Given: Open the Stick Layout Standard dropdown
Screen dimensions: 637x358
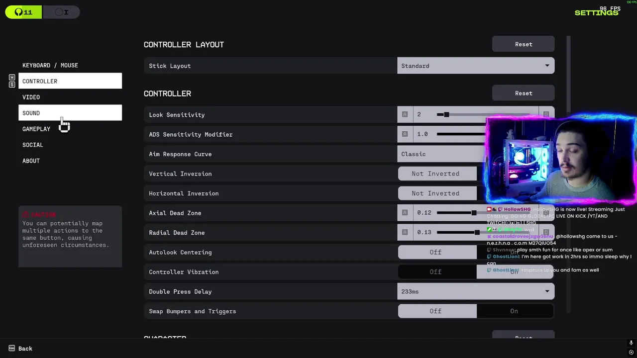Looking at the screenshot, I should pyautogui.click(x=476, y=66).
